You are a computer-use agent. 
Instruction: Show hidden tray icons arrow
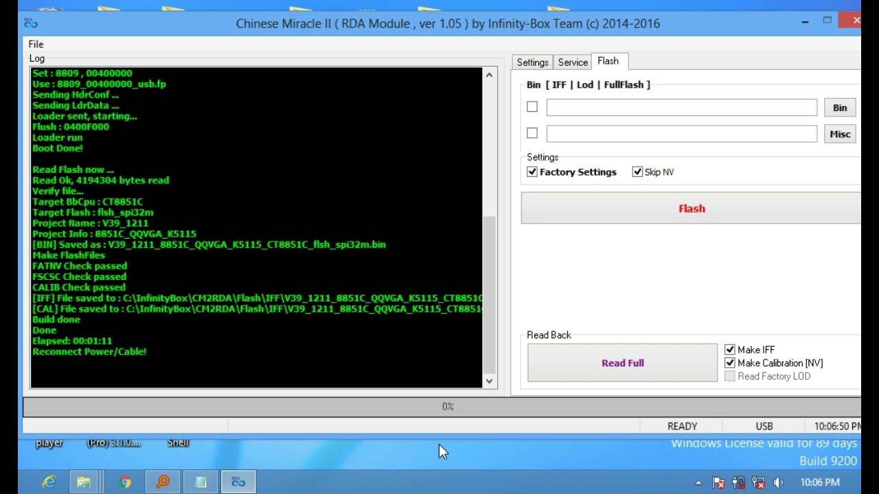[698, 483]
